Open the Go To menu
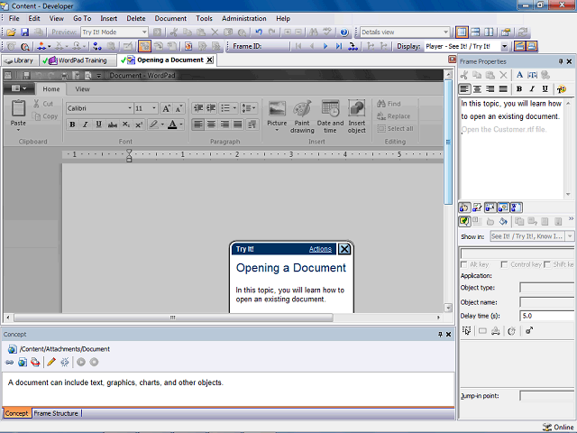The height and width of the screenshot is (433, 577). click(x=82, y=18)
